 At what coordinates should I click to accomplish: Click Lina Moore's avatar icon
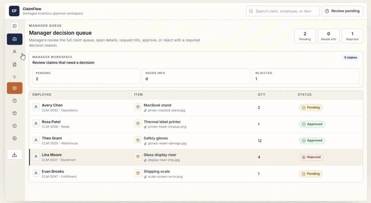tap(36, 156)
